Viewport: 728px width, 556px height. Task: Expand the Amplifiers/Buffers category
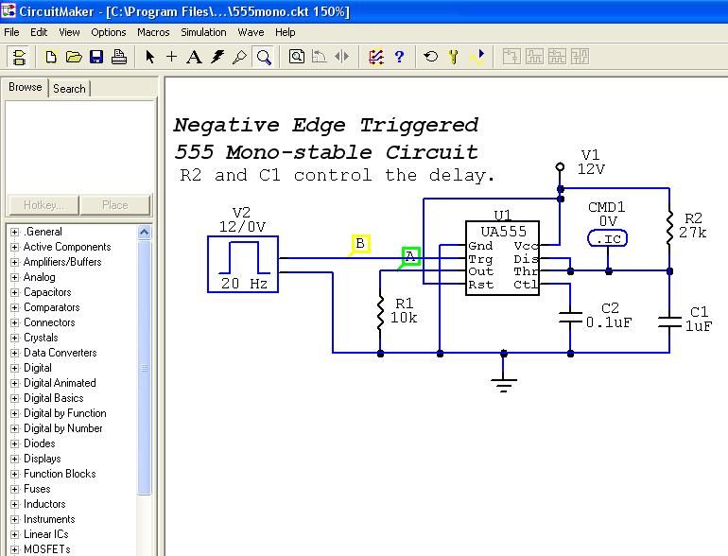pyautogui.click(x=14, y=262)
